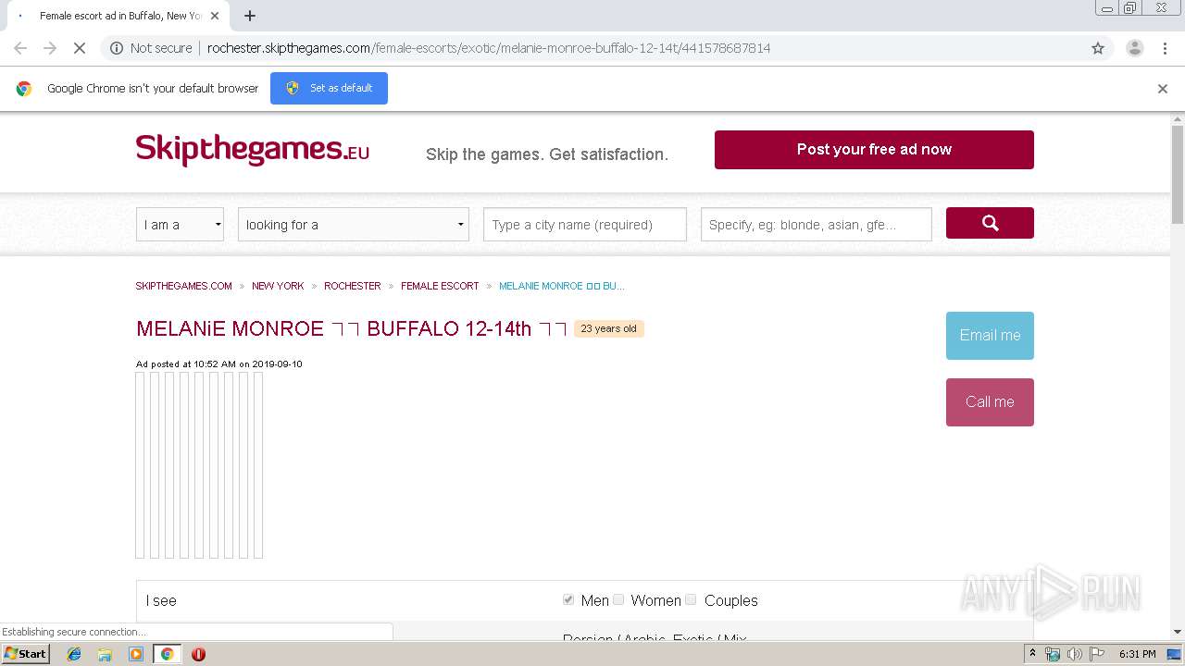The width and height of the screenshot is (1185, 666).
Task: Bookmark this page with the star icon
Action: [1098, 48]
